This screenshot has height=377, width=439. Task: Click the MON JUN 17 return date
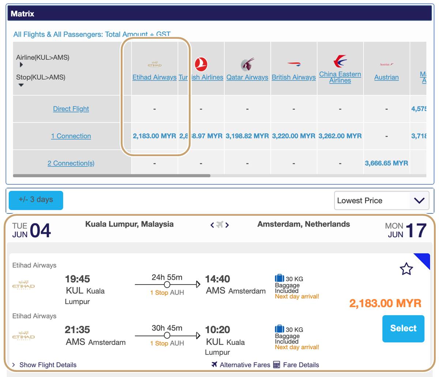(406, 230)
